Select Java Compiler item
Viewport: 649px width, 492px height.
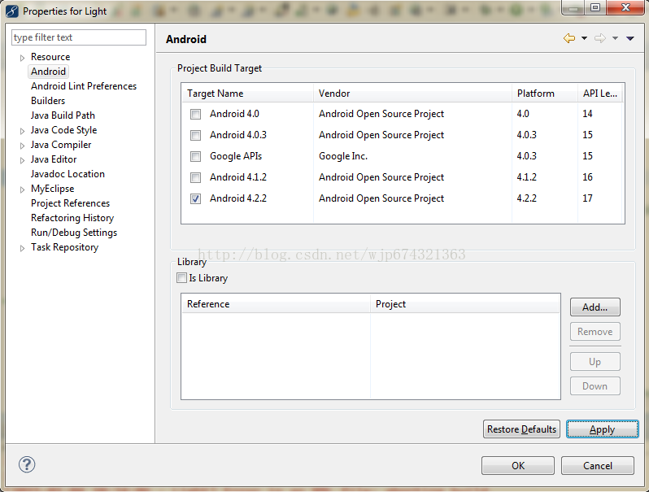(61, 145)
